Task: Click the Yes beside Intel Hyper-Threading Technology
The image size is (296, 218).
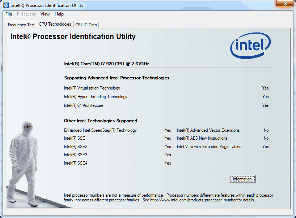Action: [x=265, y=97]
